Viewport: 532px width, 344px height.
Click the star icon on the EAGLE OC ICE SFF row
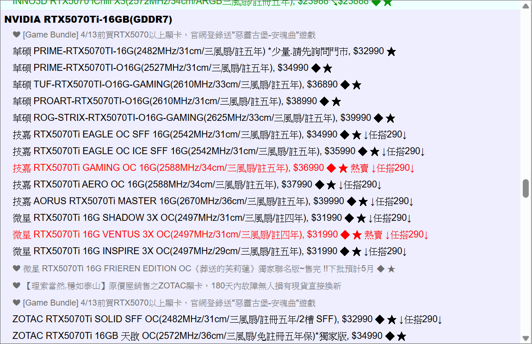[x=375, y=151]
